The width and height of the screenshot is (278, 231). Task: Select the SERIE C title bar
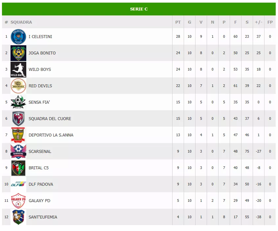click(139, 9)
